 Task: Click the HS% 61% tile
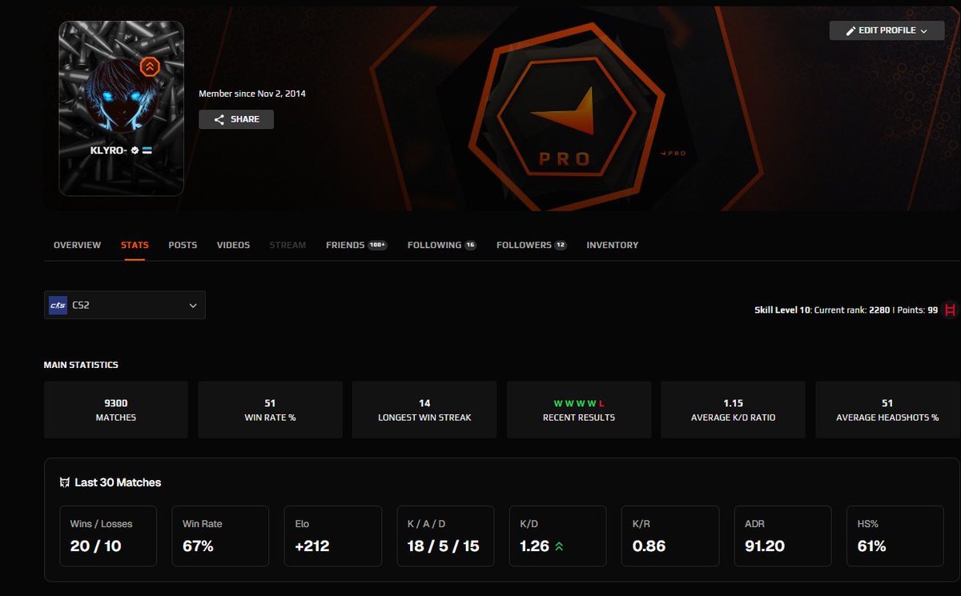tap(895, 535)
